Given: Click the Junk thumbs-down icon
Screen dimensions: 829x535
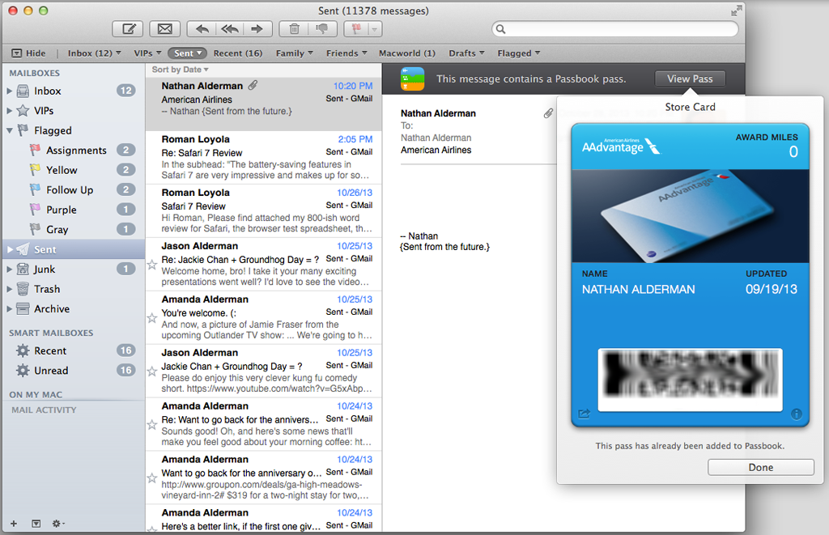Looking at the screenshot, I should click(x=321, y=29).
